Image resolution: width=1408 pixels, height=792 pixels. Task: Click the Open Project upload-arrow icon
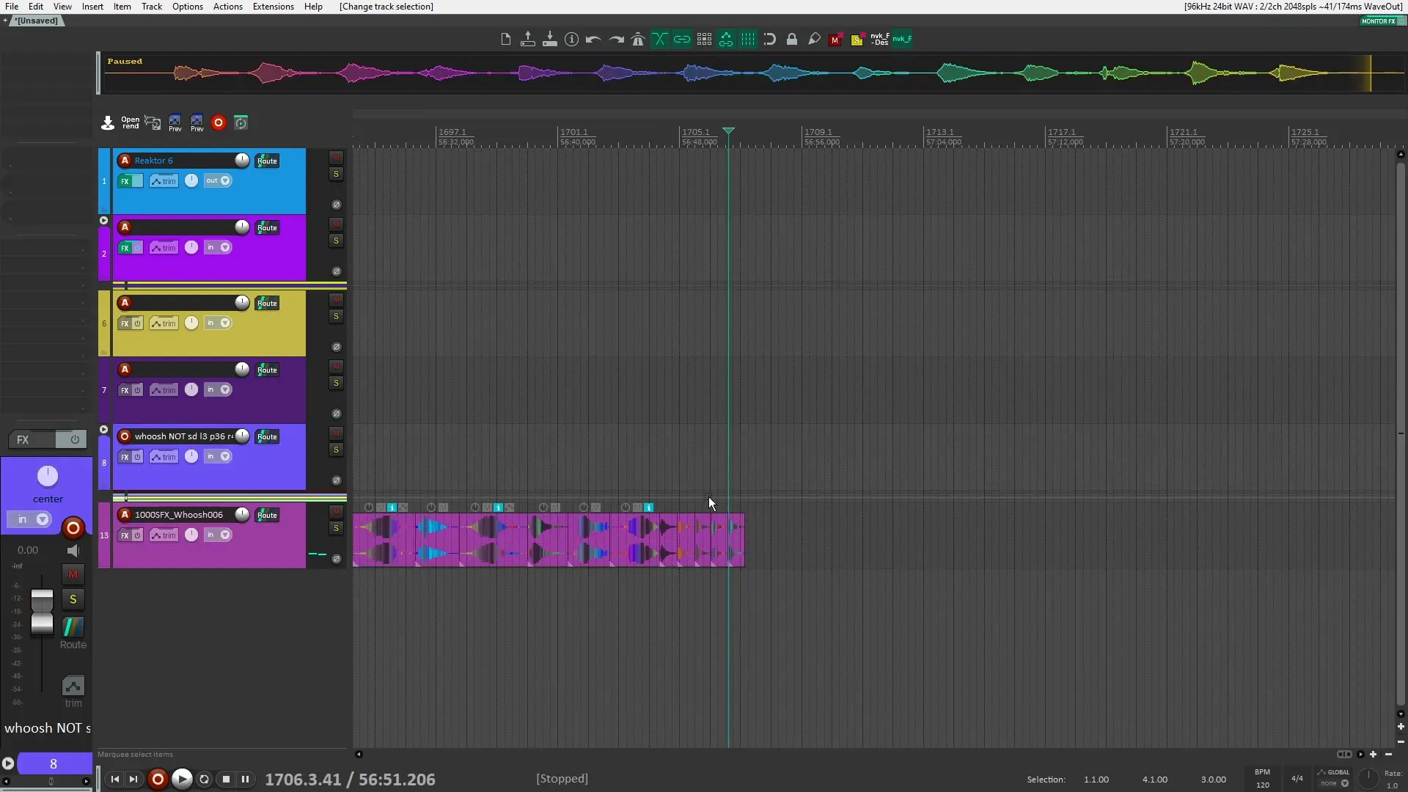click(x=527, y=40)
